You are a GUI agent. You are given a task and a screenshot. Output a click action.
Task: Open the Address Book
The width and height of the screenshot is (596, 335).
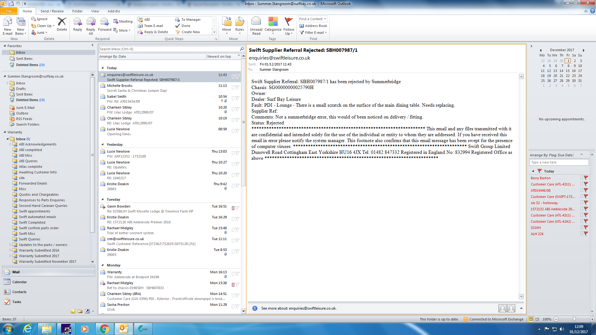(x=313, y=26)
